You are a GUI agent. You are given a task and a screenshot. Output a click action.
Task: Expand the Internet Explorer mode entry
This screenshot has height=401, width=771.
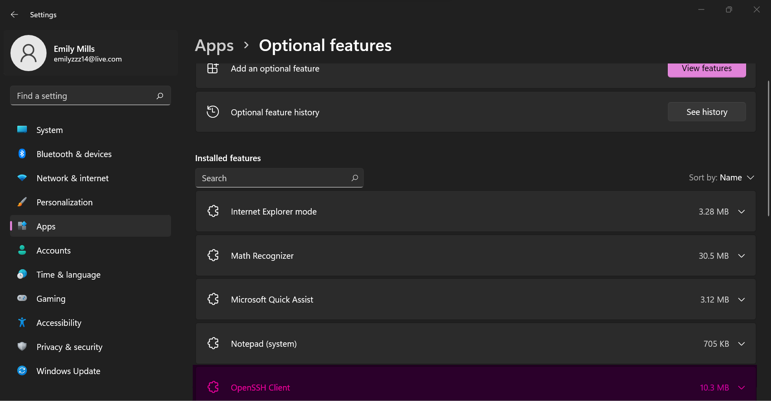point(741,212)
